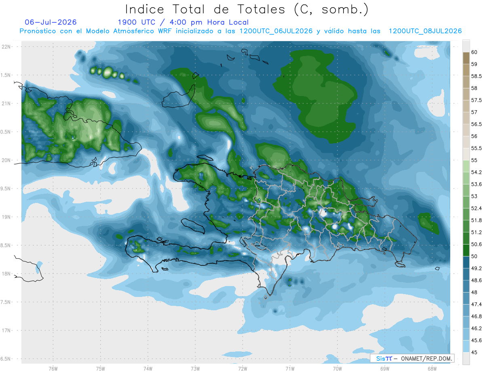Click the "51.8" legend value

point(476,220)
